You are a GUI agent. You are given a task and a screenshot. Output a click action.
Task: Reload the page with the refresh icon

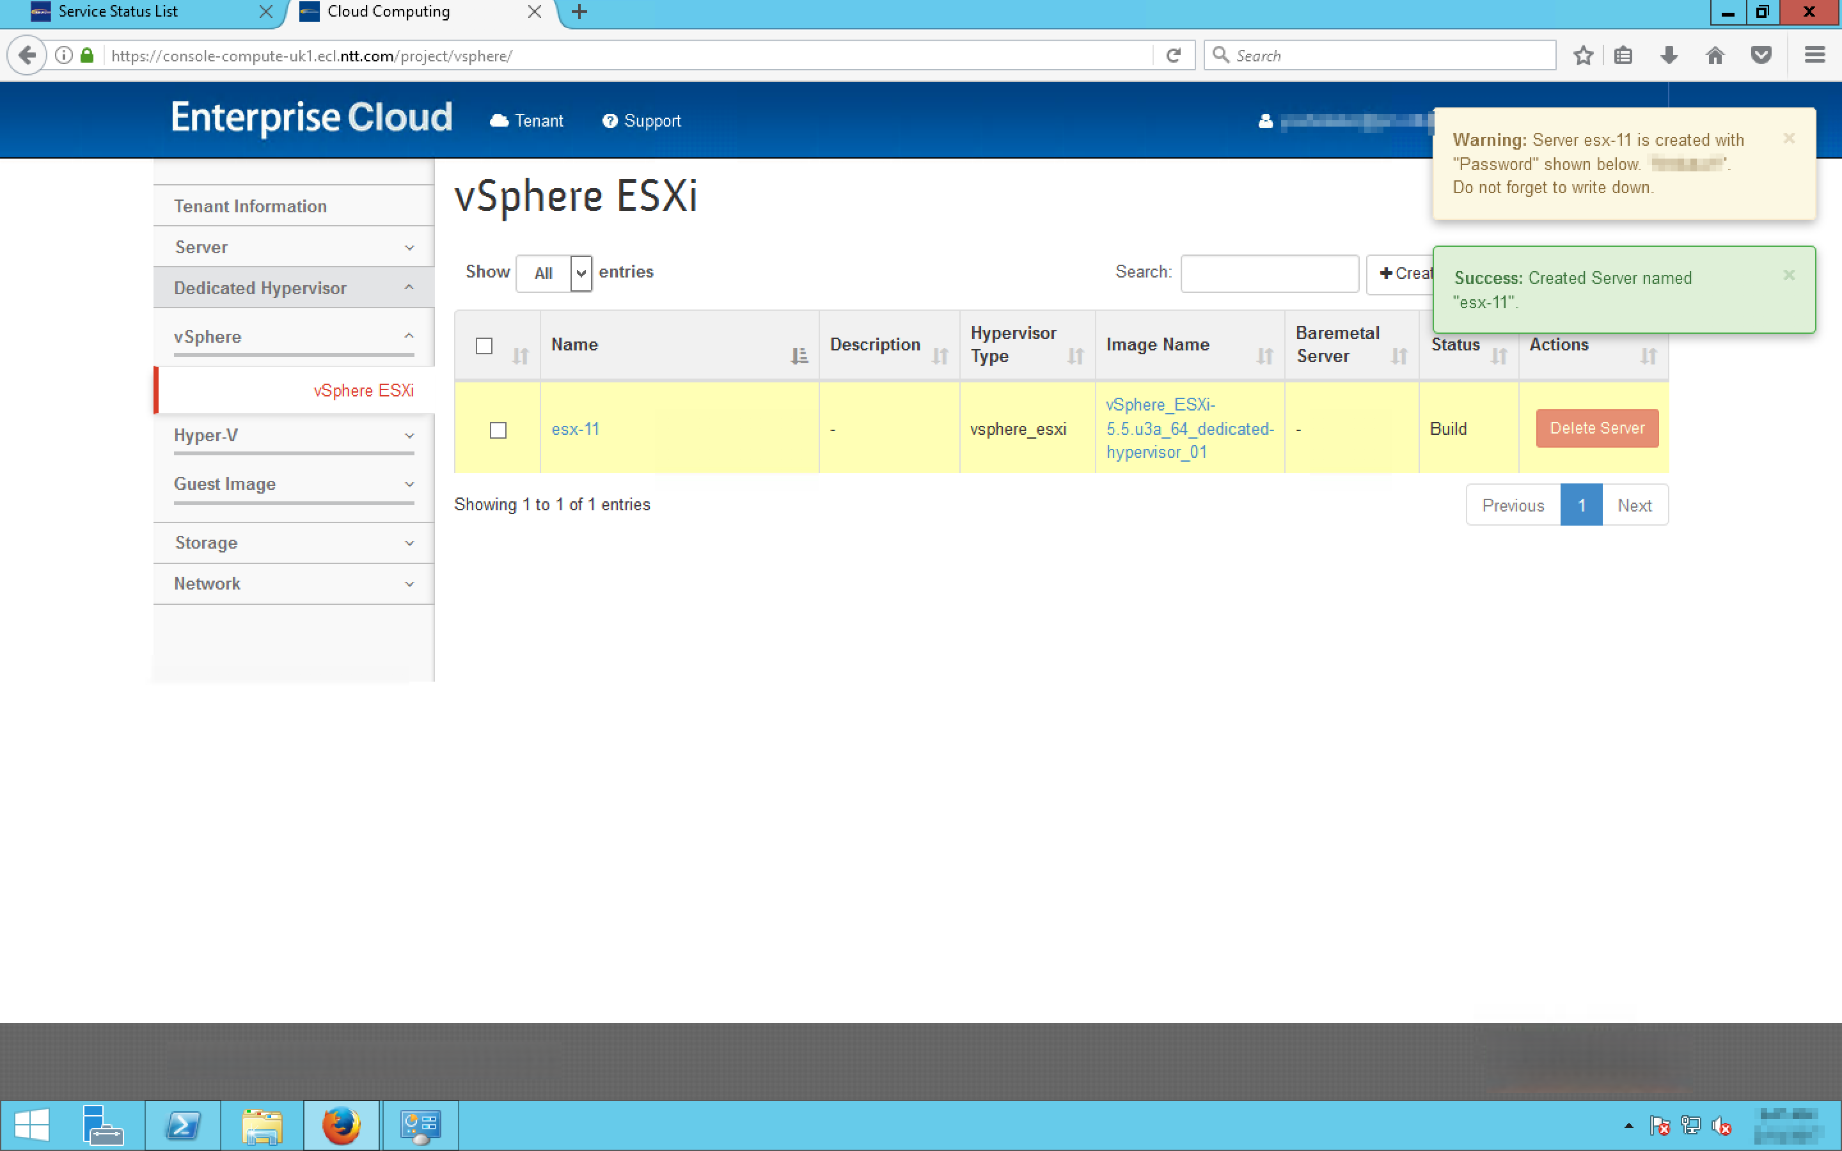[1173, 56]
